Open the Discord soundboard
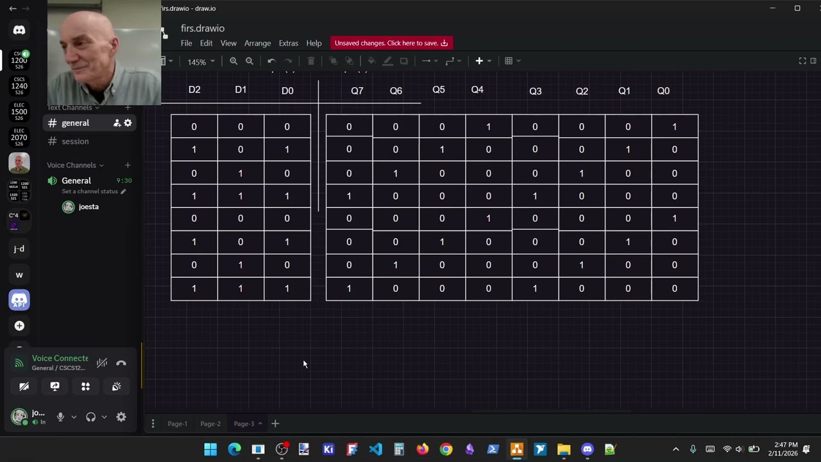Viewport: 821px width, 462px height. (116, 386)
